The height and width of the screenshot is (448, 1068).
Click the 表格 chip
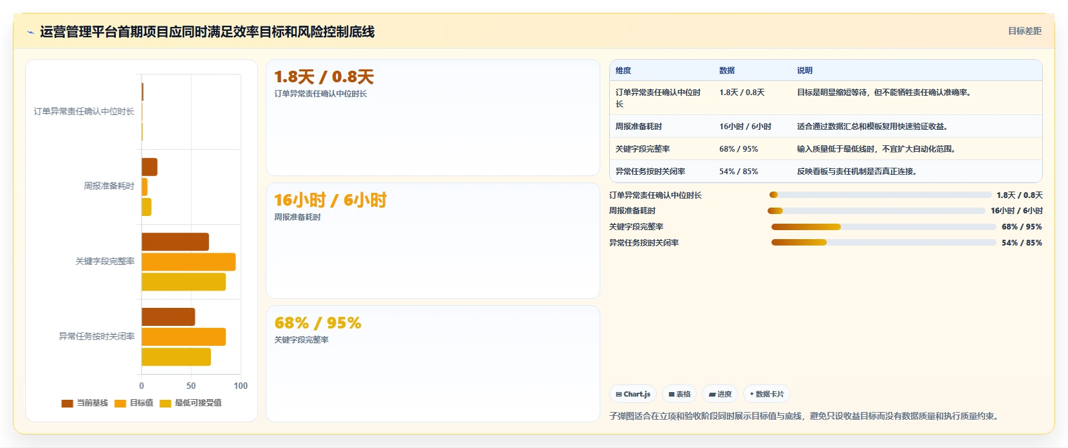click(x=679, y=394)
